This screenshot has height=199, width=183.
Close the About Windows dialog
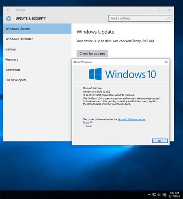click(x=166, y=62)
